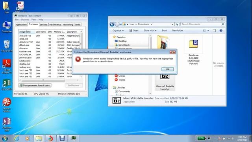The image size is (252, 142).
Task: Open Internet Explorer from the taskbar
Action: 17,138
